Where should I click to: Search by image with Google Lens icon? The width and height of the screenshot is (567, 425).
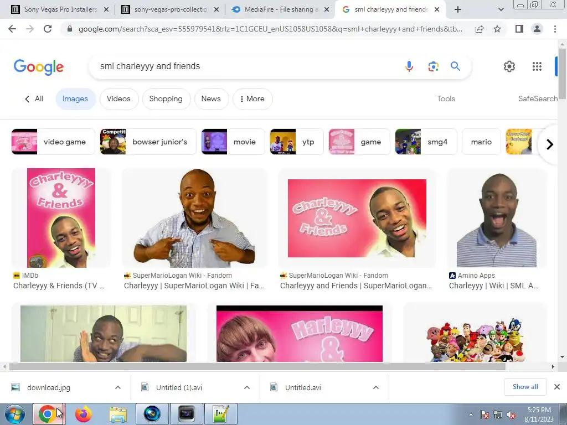(433, 66)
